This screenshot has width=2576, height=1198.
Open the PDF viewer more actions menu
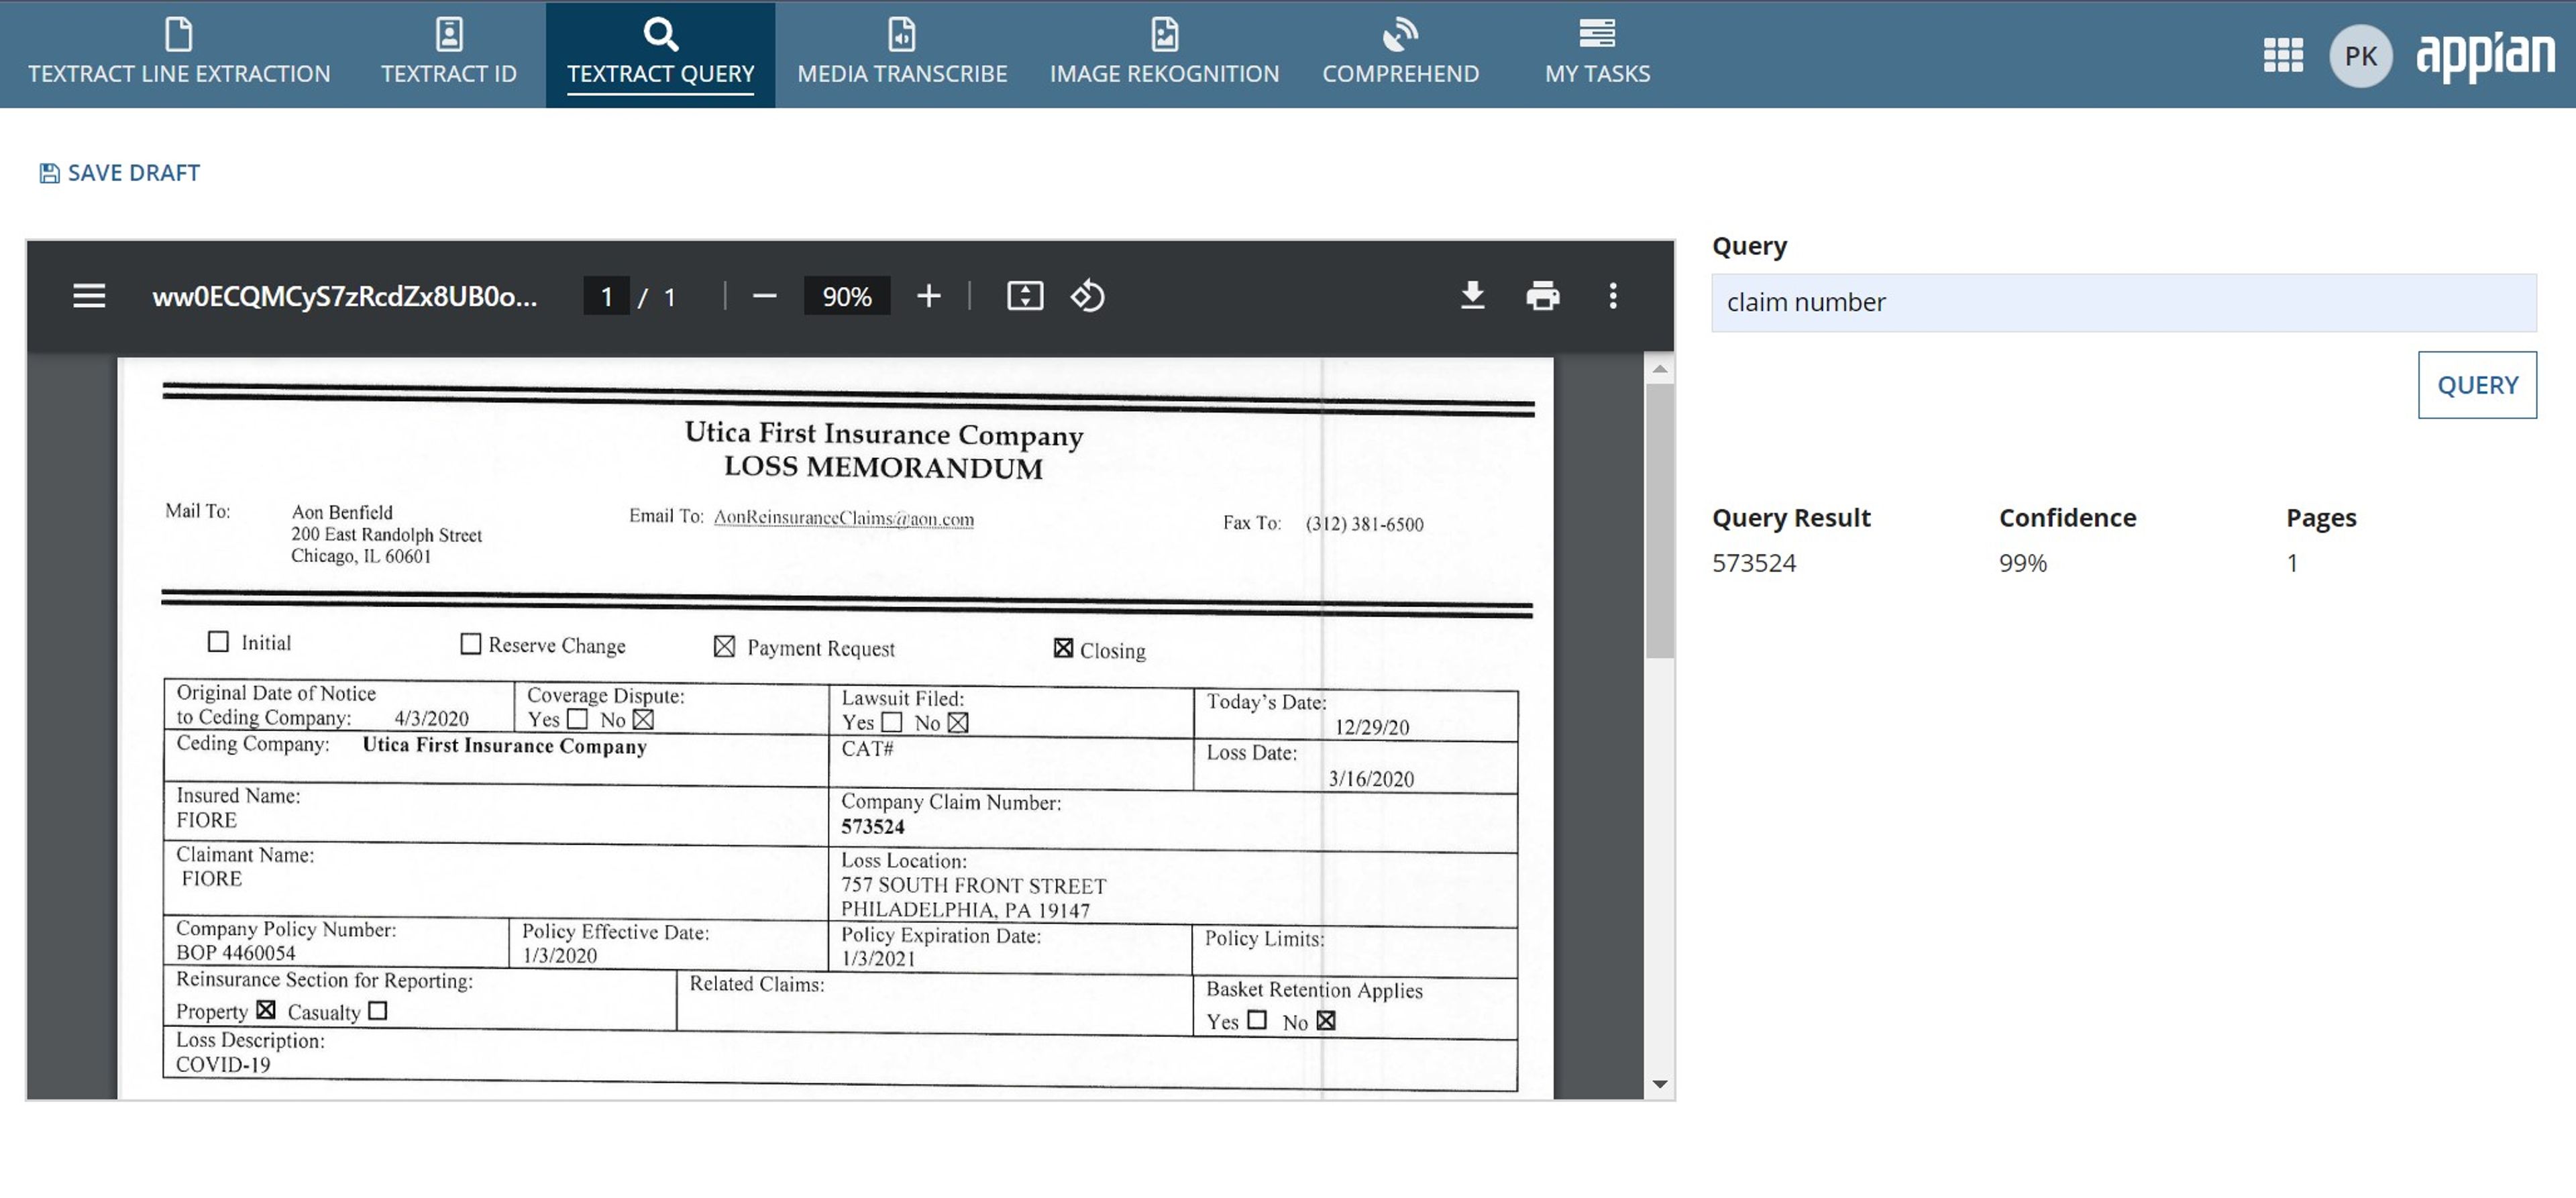pyautogui.click(x=1612, y=296)
